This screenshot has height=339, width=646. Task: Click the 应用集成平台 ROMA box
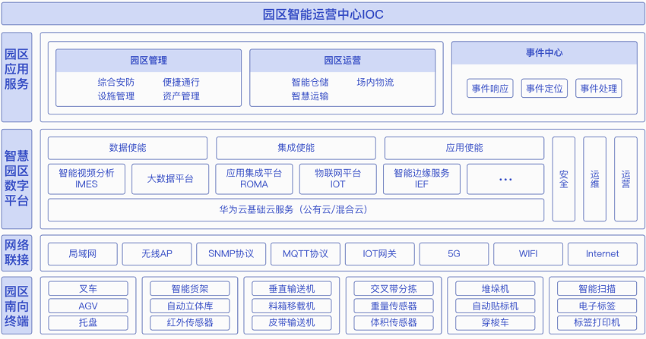tap(254, 179)
